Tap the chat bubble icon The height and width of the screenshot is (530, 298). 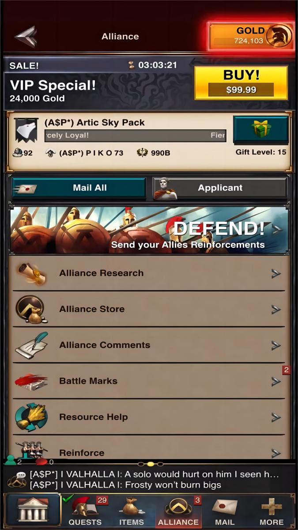pos(17,479)
